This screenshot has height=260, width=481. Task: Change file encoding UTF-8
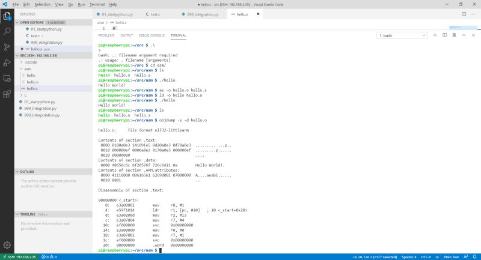pyautogui.click(x=426, y=257)
